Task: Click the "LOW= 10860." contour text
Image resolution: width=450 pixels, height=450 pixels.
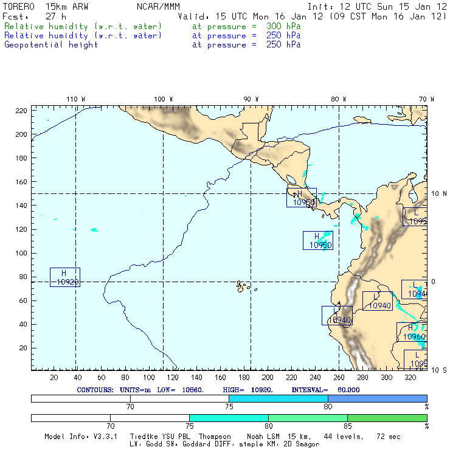Action: [x=180, y=390]
